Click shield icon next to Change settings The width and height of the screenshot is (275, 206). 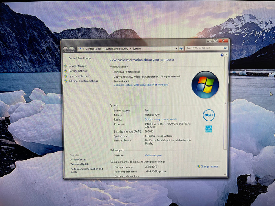pyautogui.click(x=199, y=167)
